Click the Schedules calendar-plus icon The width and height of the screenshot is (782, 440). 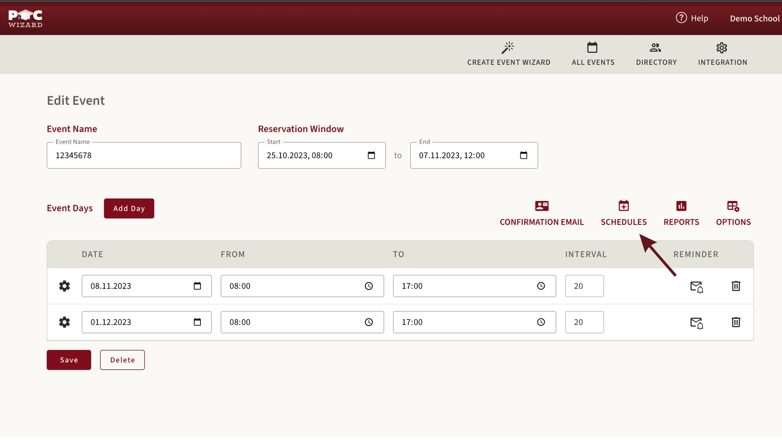coord(624,206)
